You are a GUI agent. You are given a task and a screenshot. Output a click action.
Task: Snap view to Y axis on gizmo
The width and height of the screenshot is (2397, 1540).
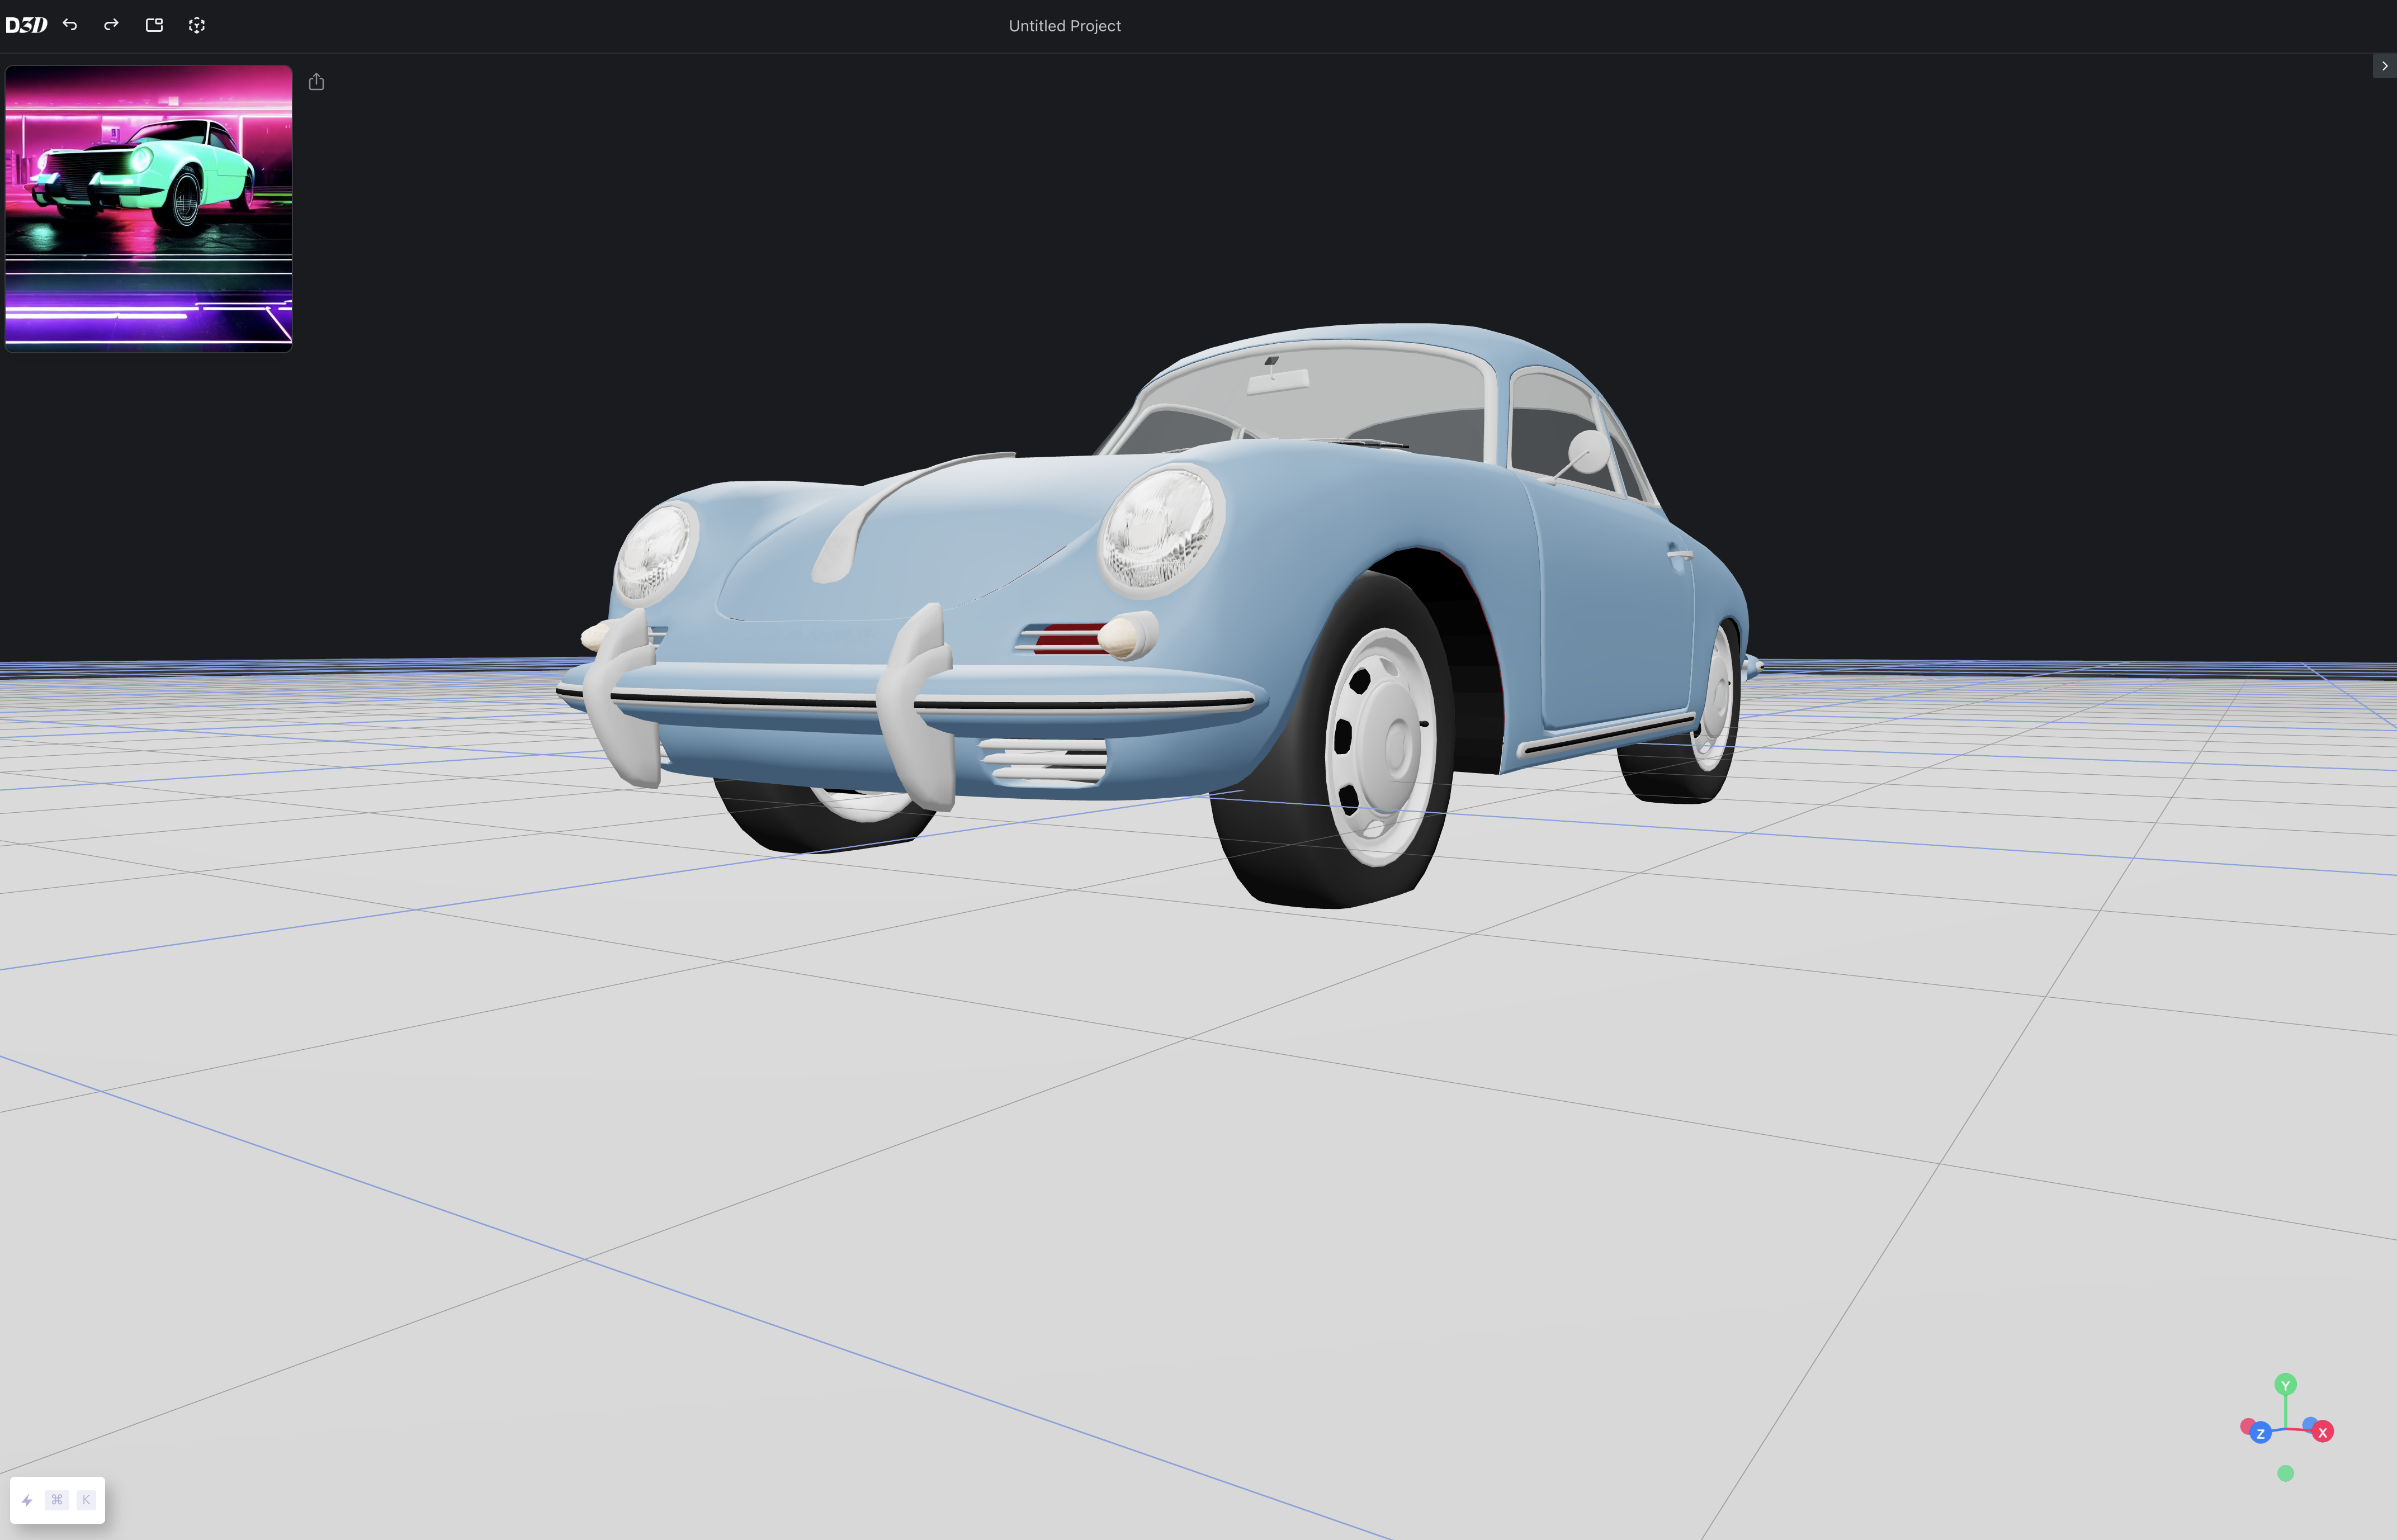click(2285, 1385)
